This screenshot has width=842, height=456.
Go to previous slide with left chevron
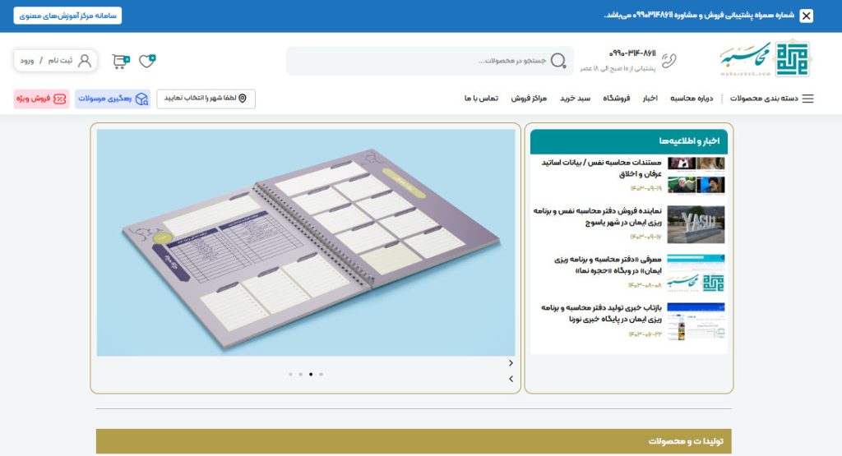pyautogui.click(x=511, y=379)
